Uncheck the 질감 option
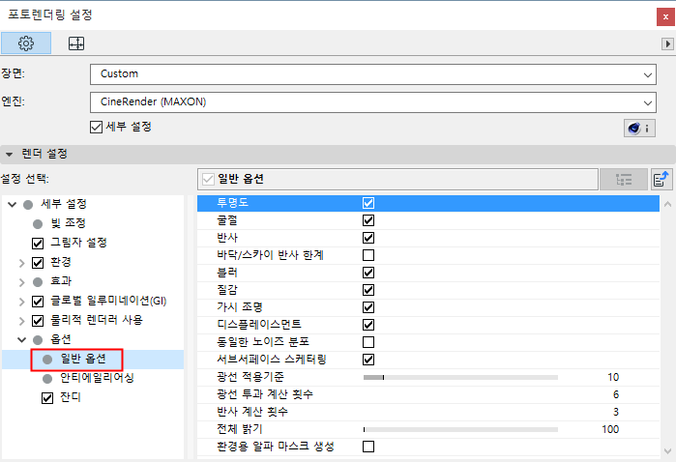The height and width of the screenshot is (462, 676). point(368,290)
